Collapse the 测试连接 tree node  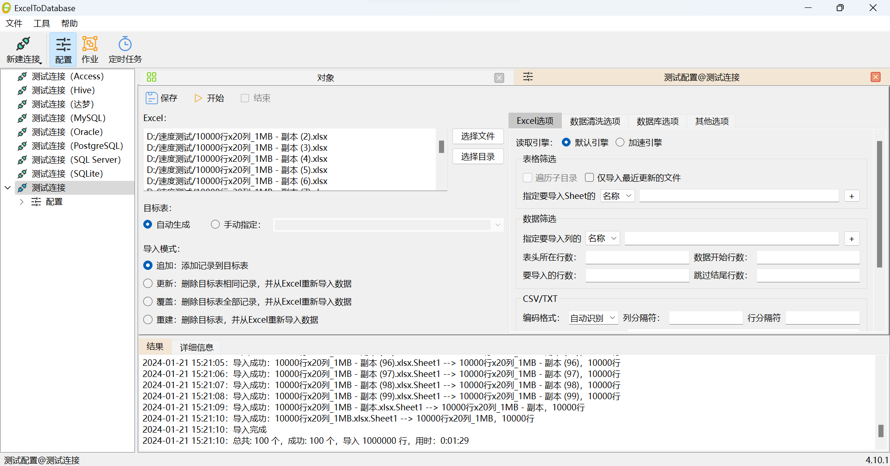pyautogui.click(x=7, y=187)
